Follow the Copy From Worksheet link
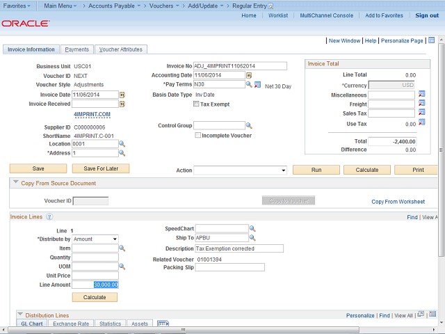The width and height of the screenshot is (445, 334). [398, 201]
